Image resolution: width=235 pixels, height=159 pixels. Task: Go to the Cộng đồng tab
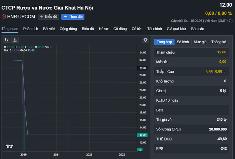pyautogui.click(x=68, y=29)
